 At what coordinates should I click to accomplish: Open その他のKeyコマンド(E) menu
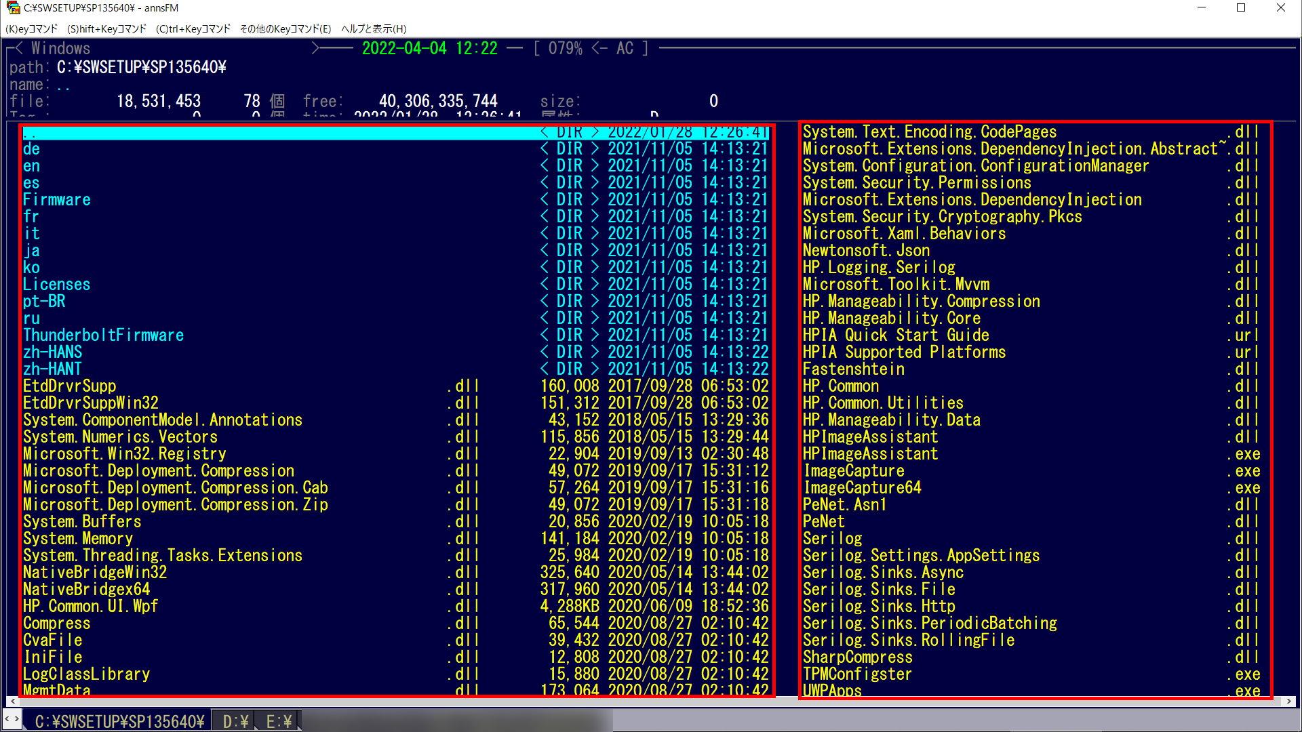tap(285, 29)
